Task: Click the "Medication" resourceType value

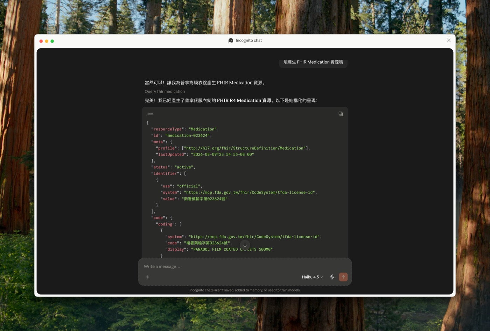Action: 203,129
